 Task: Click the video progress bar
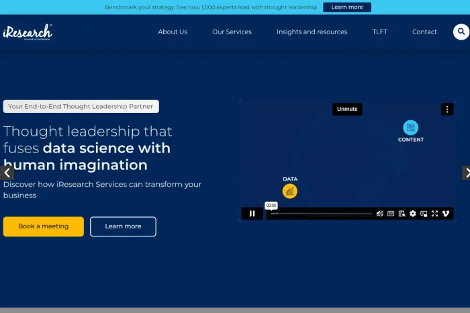322,214
